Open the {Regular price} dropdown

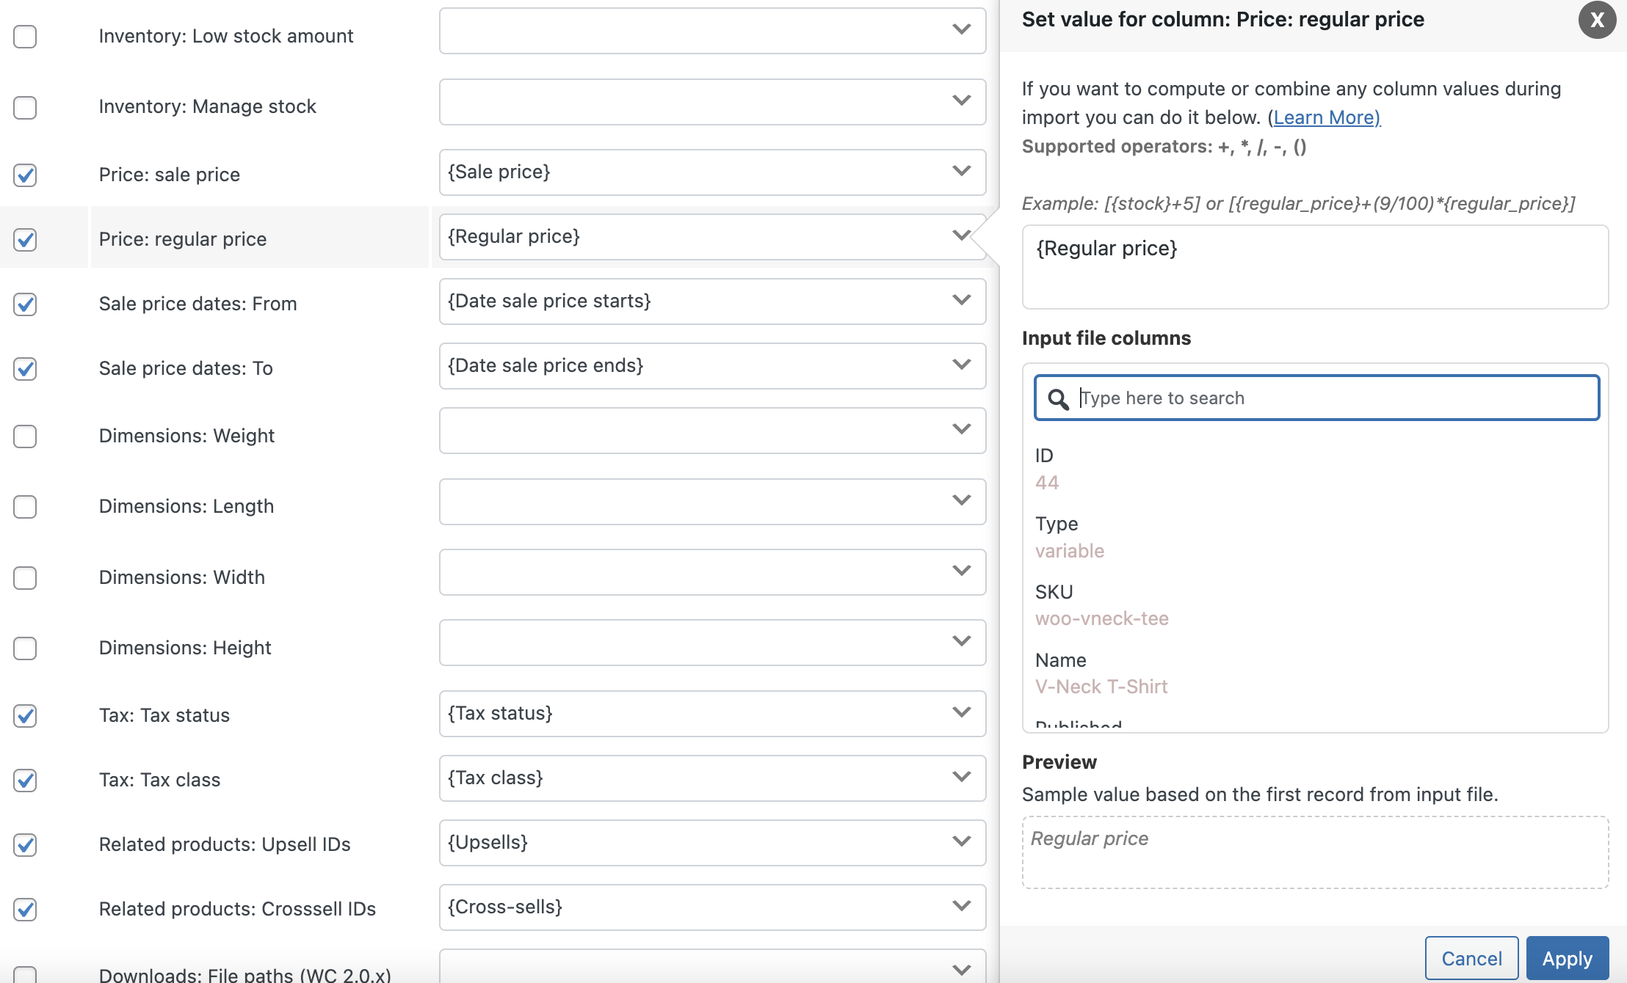(x=712, y=237)
